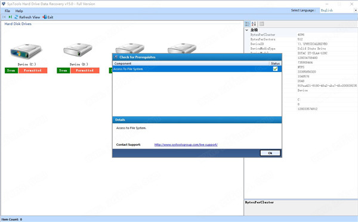This screenshot has height=222, width=358.
Task: Click Scan under Device (D:)
Action: [x=63, y=70]
